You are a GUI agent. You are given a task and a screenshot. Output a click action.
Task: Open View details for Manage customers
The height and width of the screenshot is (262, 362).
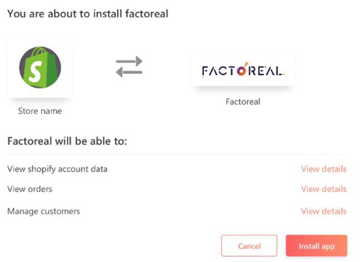[x=324, y=211]
